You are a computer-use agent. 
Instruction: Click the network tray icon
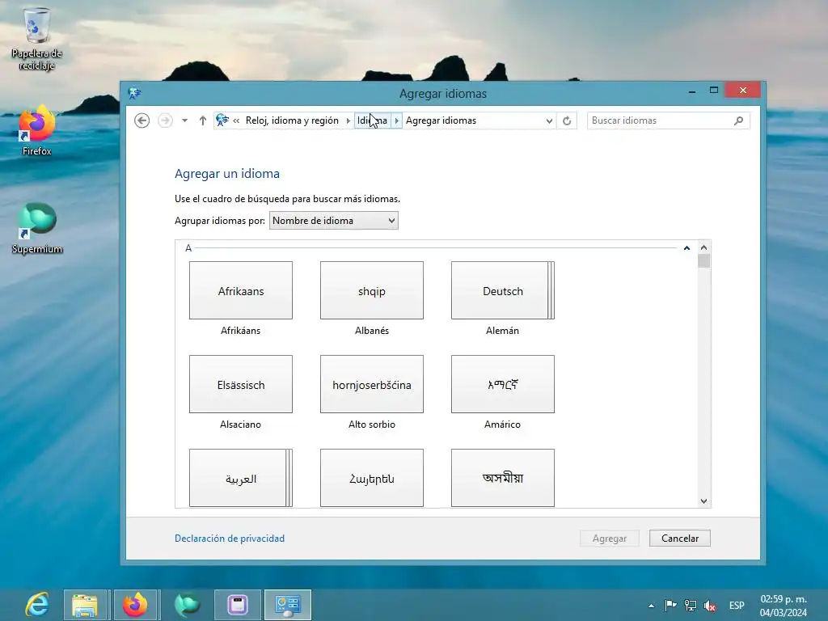coord(691,605)
